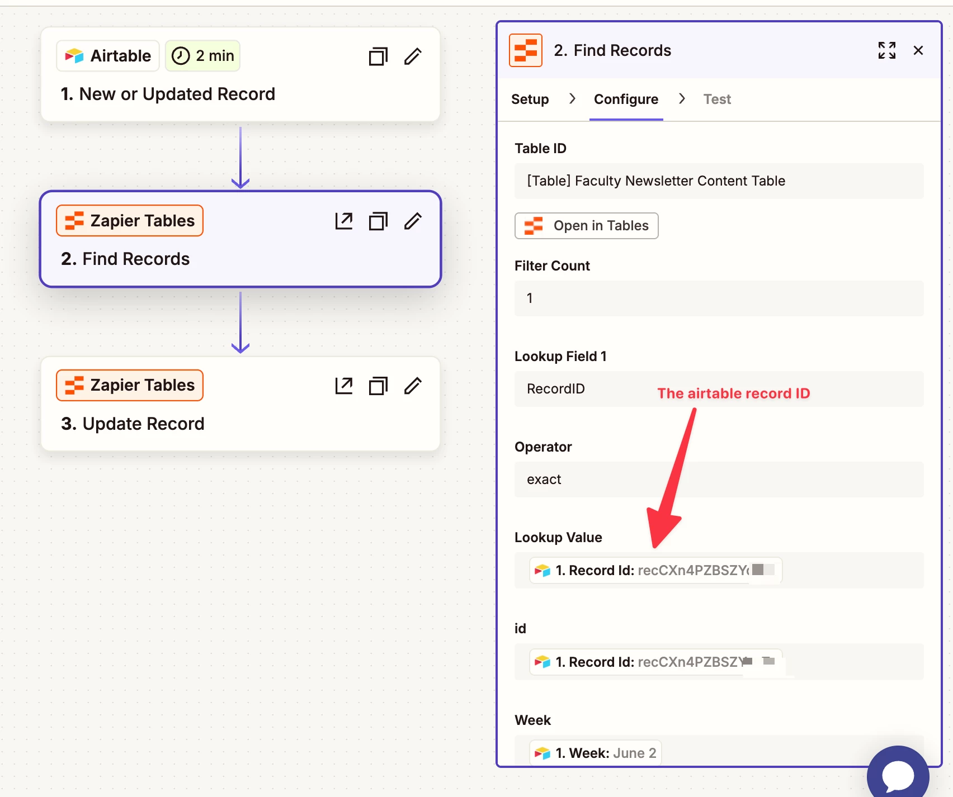Screen dimensions: 953x797
Task: Expand the Find Records panel to fullscreen
Action: [x=887, y=50]
